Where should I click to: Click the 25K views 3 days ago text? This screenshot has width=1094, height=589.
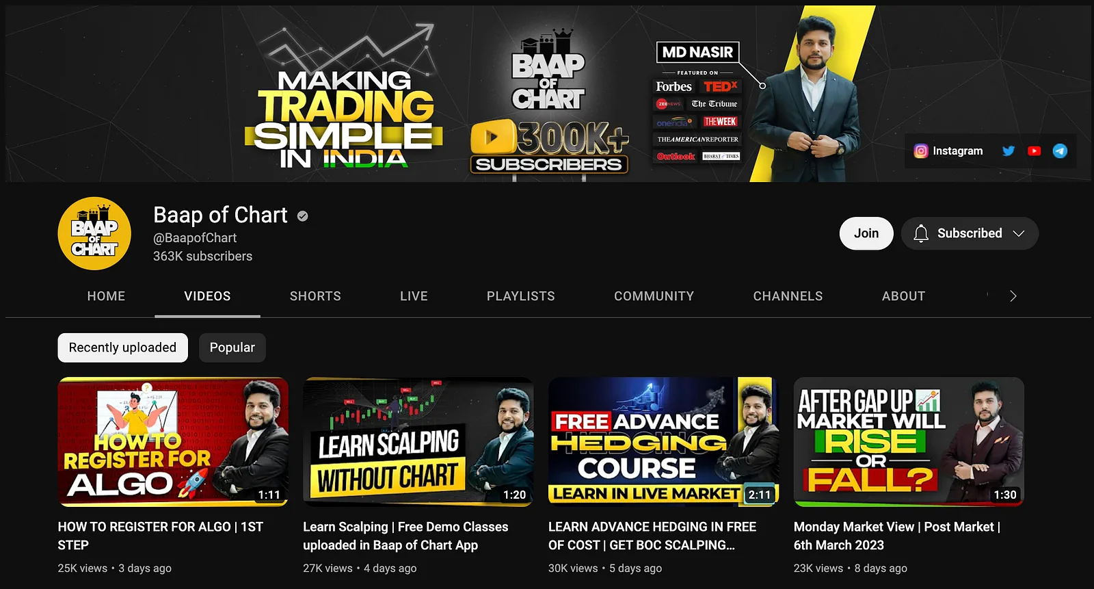[x=114, y=568]
